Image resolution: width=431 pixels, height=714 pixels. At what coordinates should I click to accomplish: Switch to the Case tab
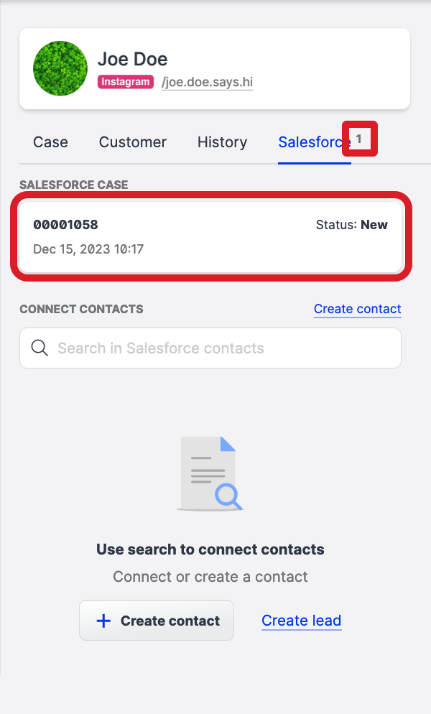tap(50, 142)
